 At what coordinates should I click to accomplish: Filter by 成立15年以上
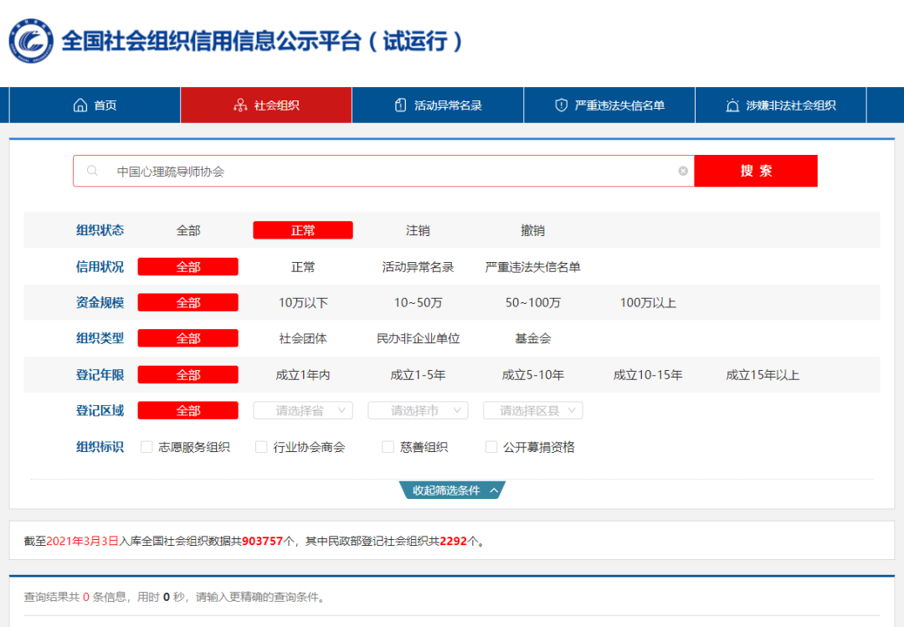tap(763, 374)
